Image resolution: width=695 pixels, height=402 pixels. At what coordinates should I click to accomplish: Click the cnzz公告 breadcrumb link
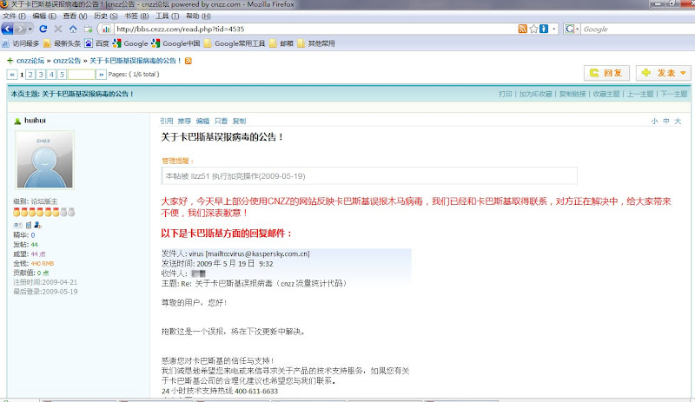[x=67, y=61]
